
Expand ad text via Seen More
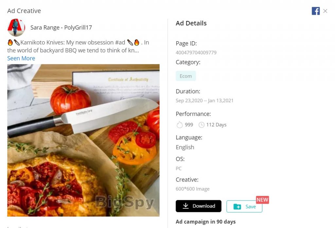pyautogui.click(x=21, y=58)
